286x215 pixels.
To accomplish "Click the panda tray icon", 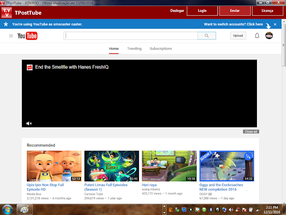I will tap(218, 210).
